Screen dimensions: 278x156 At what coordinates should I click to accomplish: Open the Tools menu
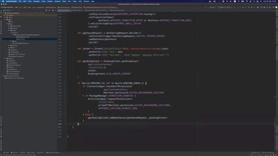75,1
